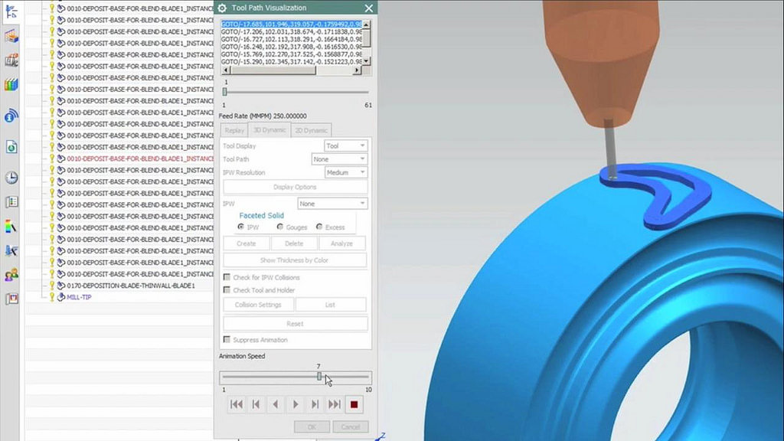Open the IPW Resolution dropdown
The height and width of the screenshot is (441, 784).
[x=346, y=172]
